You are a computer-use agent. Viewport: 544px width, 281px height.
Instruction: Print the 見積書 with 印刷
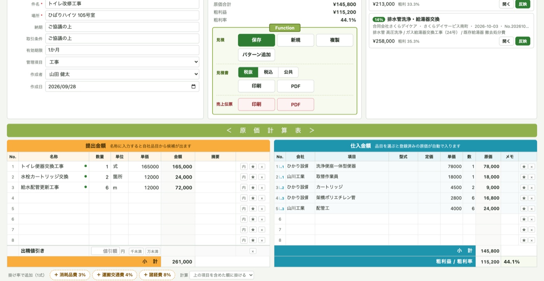click(256, 86)
